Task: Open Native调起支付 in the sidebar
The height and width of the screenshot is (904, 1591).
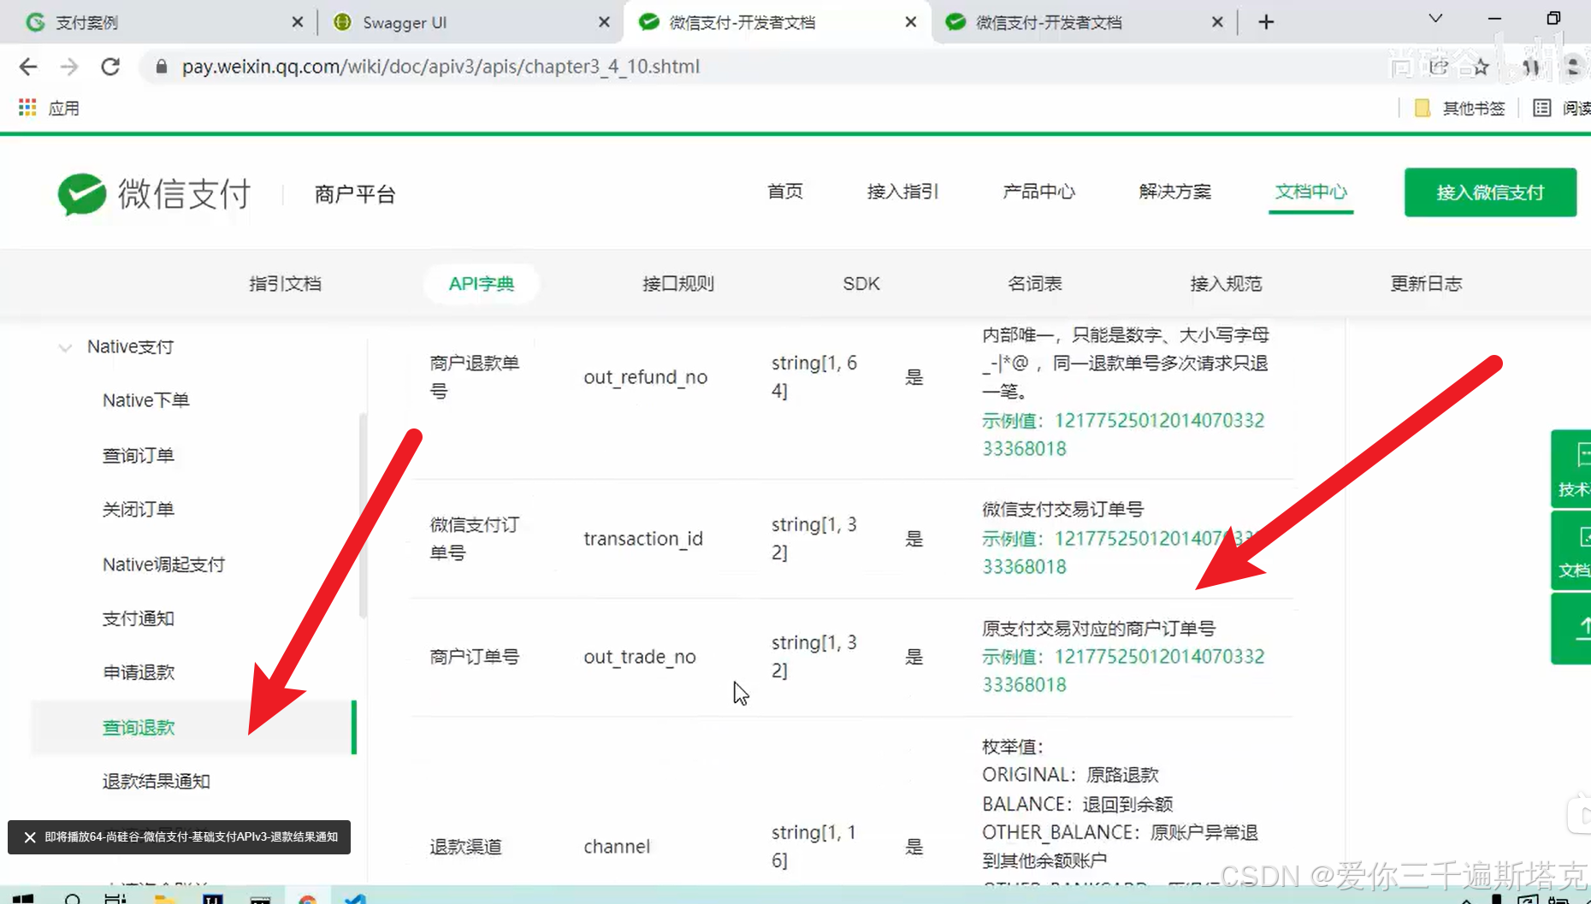Action: pyautogui.click(x=163, y=564)
